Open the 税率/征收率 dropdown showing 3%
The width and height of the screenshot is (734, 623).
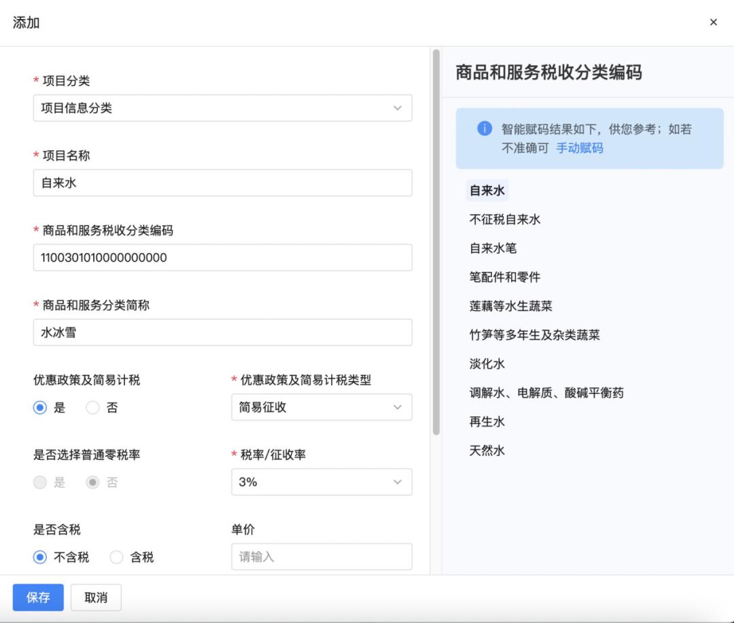[x=321, y=482]
